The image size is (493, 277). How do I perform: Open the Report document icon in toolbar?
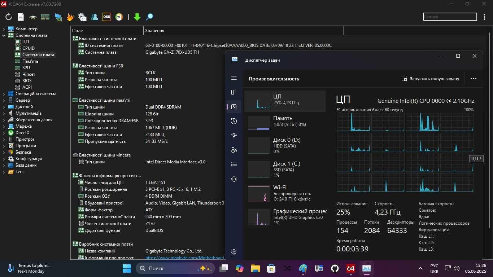click(21, 17)
